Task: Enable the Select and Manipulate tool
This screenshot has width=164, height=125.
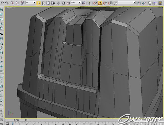Action: (x=89, y=3)
